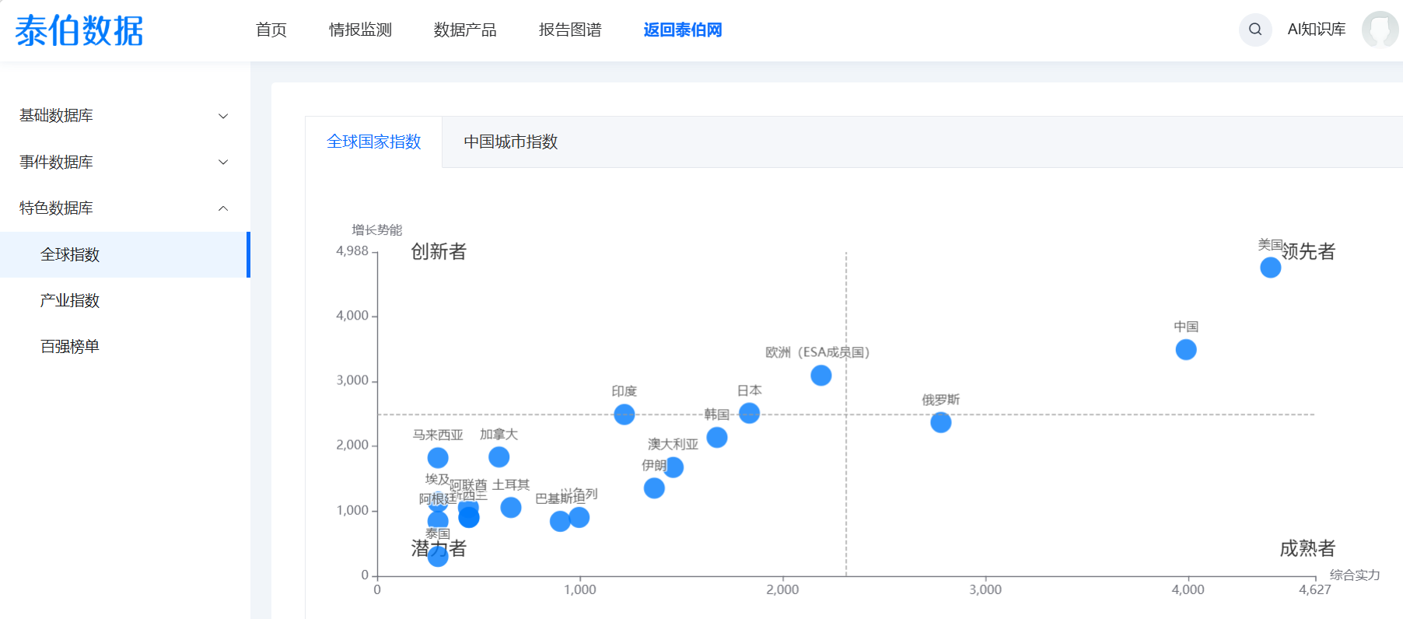Click the 美国 data point on chart

point(1270,268)
